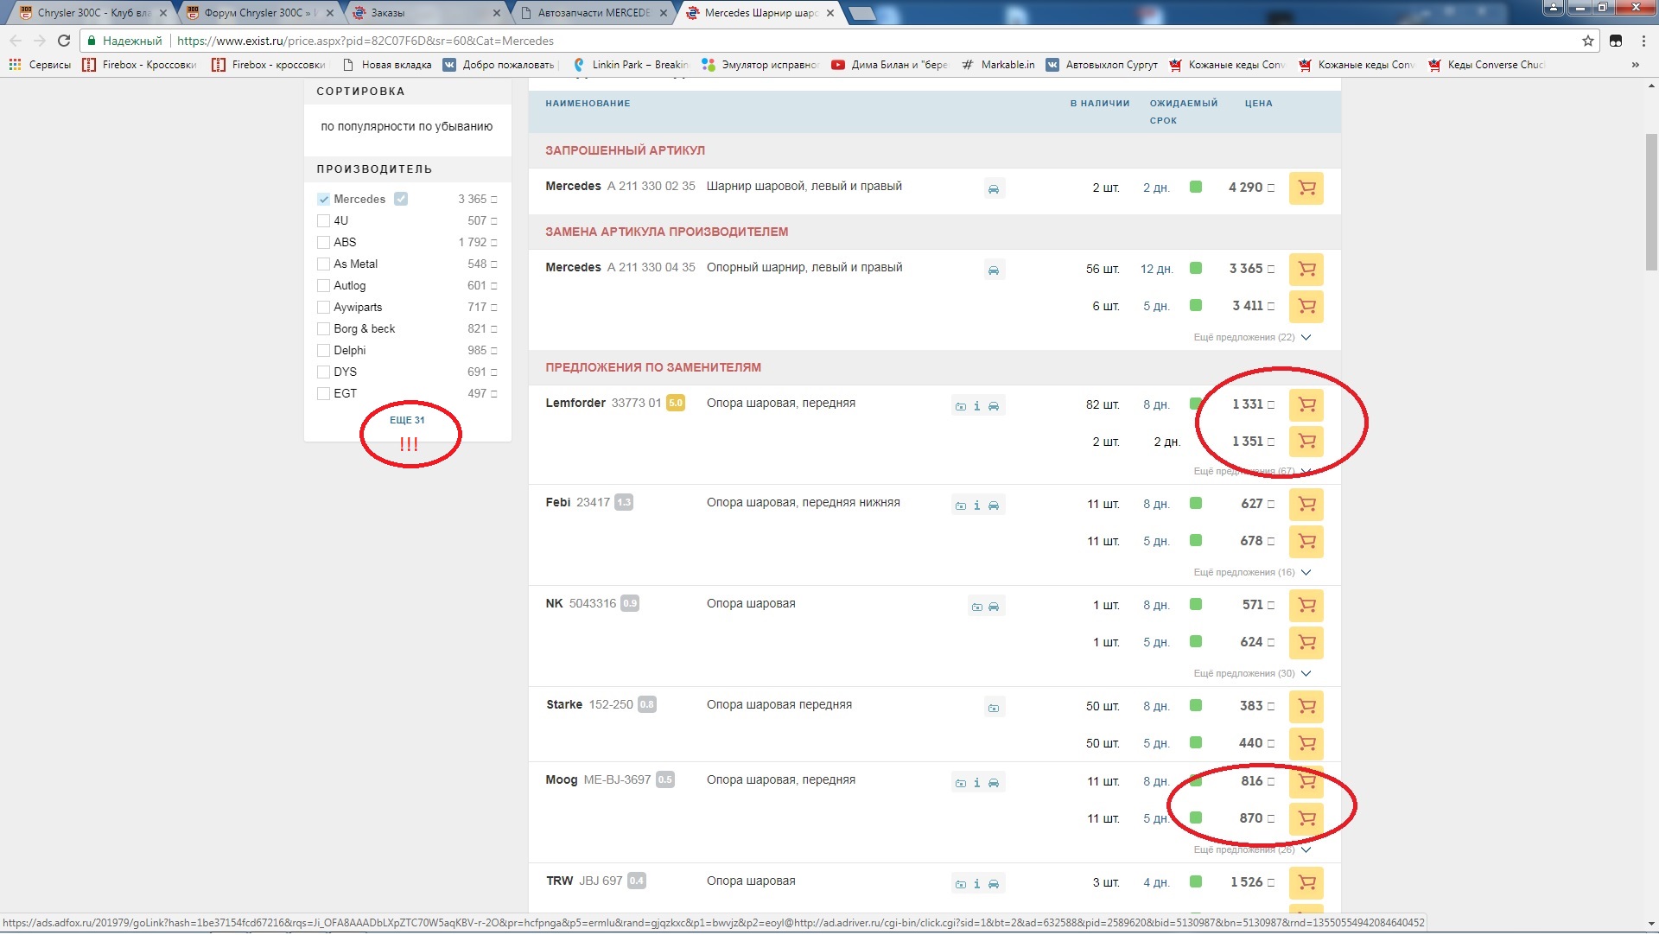Add Febi 678 offer to cart
The width and height of the screenshot is (1659, 935).
click(1306, 541)
